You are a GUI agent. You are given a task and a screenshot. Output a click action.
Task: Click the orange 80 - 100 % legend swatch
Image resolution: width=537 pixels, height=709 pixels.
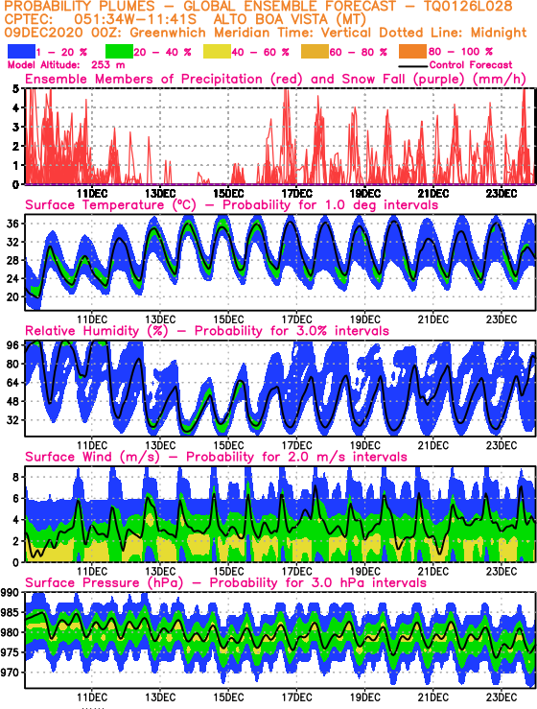pos(412,52)
